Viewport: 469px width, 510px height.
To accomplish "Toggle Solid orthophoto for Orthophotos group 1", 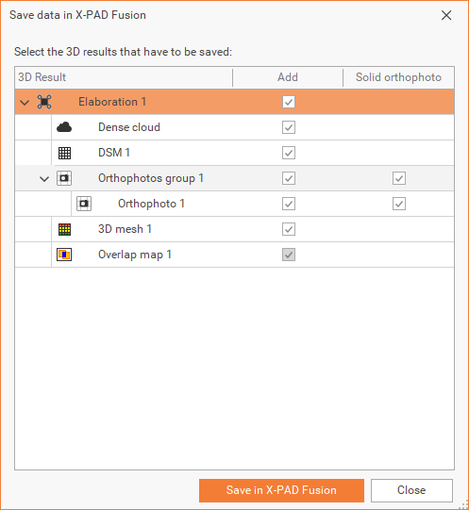I will tap(399, 178).
